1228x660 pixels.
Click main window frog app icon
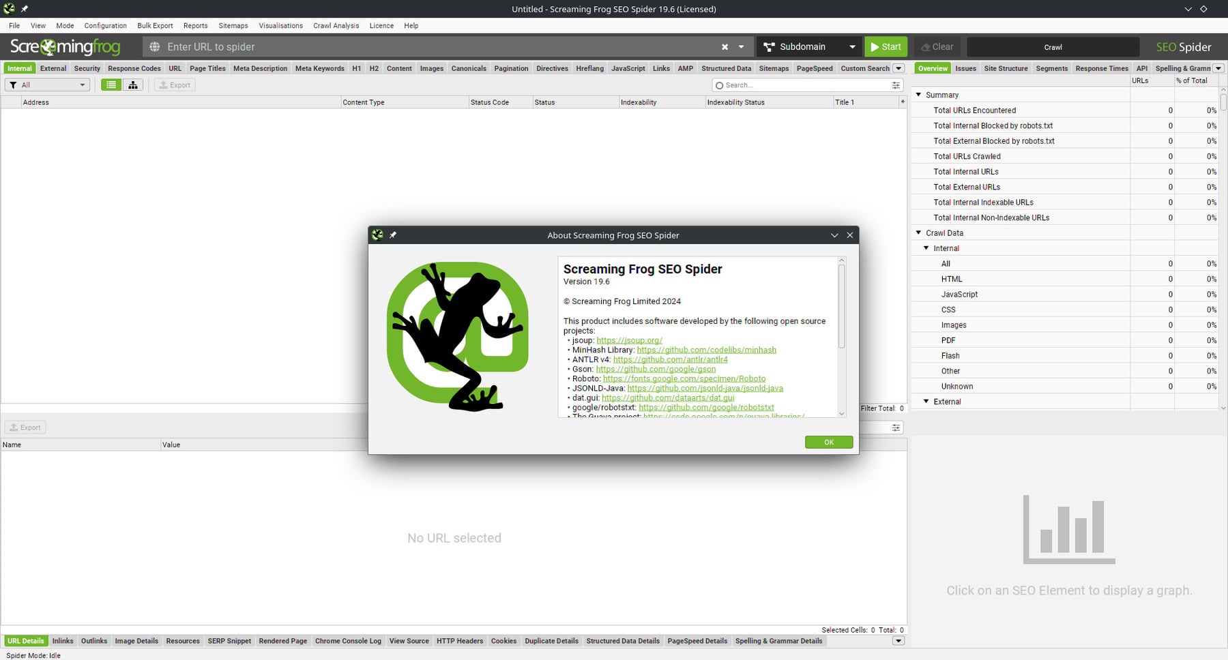9,9
